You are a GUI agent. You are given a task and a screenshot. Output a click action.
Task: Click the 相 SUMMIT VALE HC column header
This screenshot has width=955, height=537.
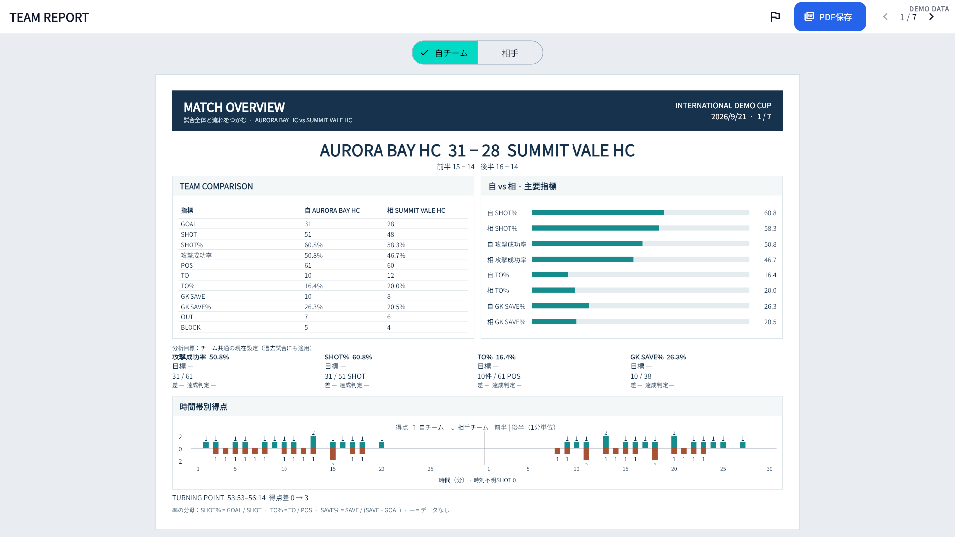coord(416,210)
